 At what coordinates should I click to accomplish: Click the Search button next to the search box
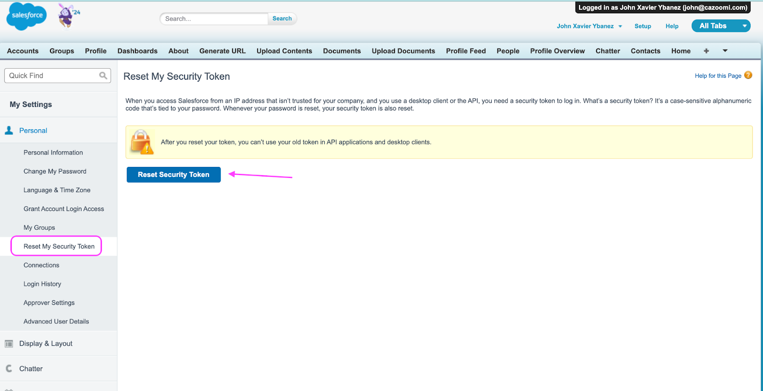[282, 19]
